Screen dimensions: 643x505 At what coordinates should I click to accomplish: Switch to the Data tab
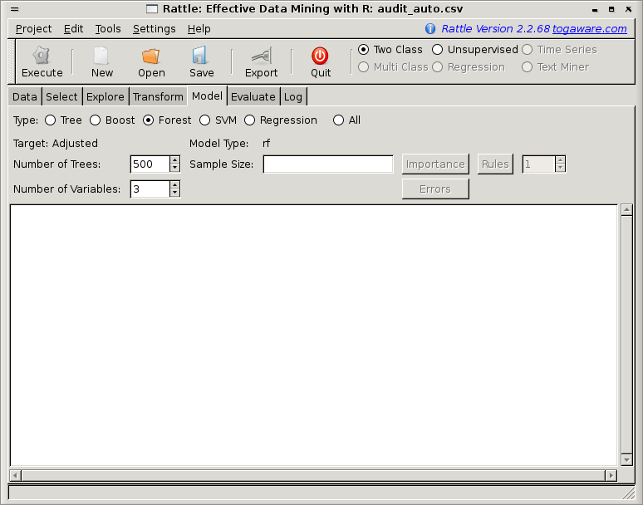[25, 96]
